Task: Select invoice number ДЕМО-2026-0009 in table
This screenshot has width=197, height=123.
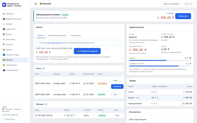Action: click(43, 95)
